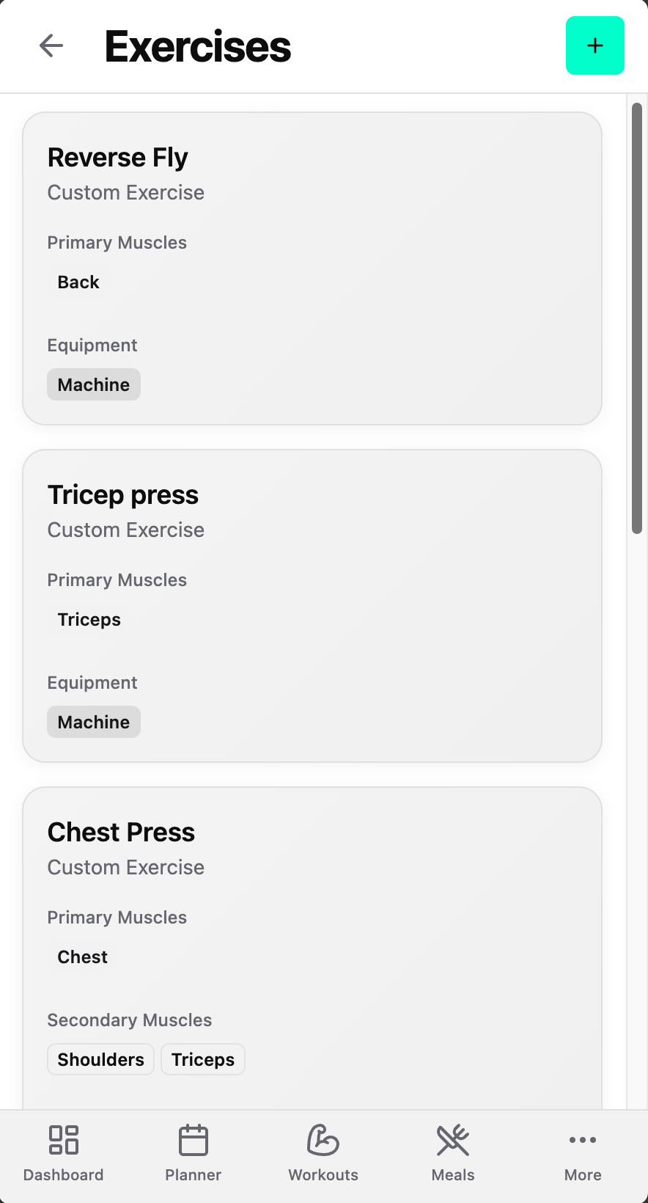Click the vertical scrollbar thumb
648x1203 pixels.
click(637, 318)
